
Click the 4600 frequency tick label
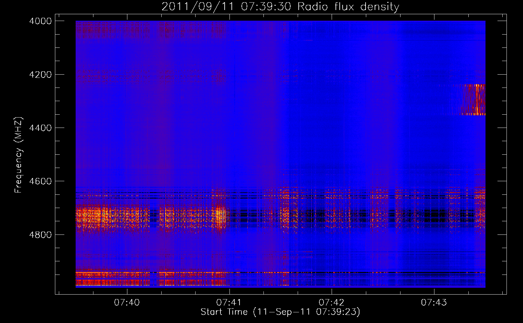pyautogui.click(x=40, y=181)
